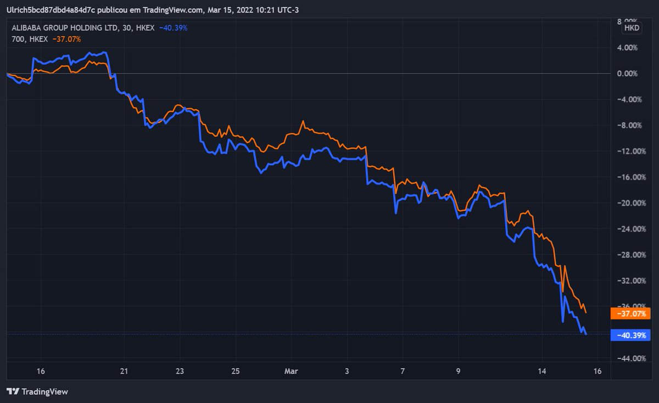Click the blue -40.39% price label
Screen dimensions: 659x403
(630, 334)
